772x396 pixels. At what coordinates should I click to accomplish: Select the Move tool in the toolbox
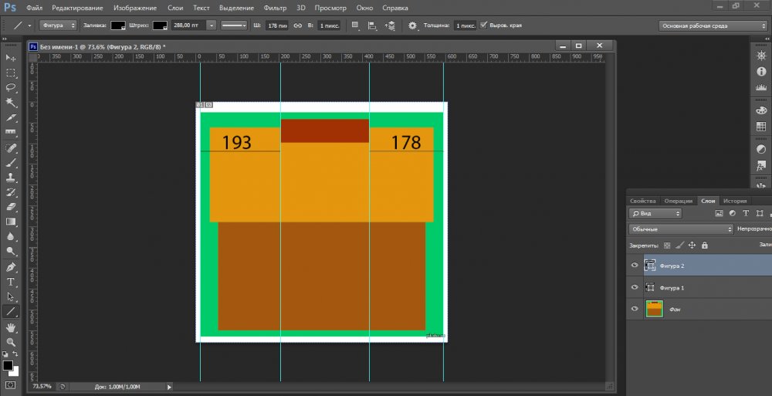(x=12, y=58)
